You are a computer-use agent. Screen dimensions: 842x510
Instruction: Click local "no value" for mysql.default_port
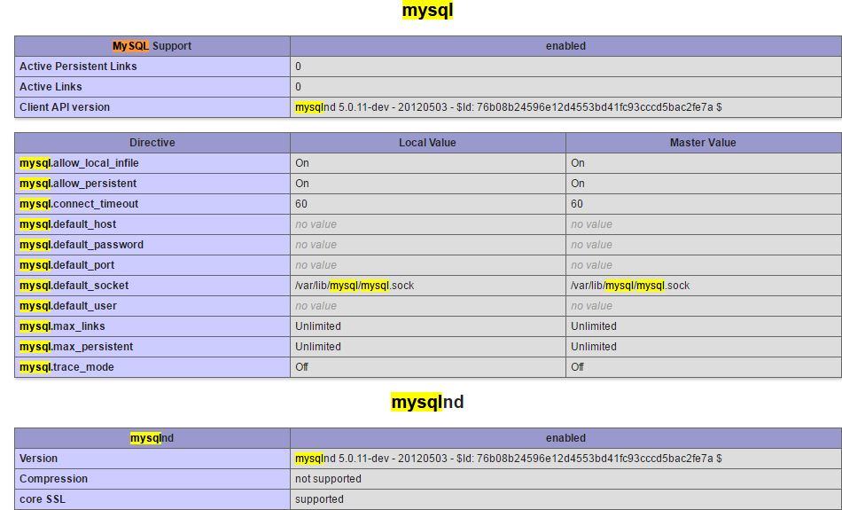click(316, 265)
